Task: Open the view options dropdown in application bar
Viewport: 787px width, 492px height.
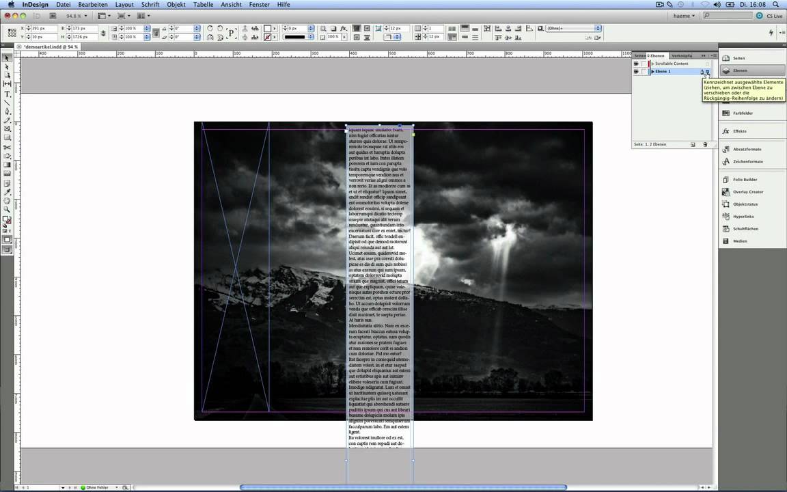Action: coord(104,16)
